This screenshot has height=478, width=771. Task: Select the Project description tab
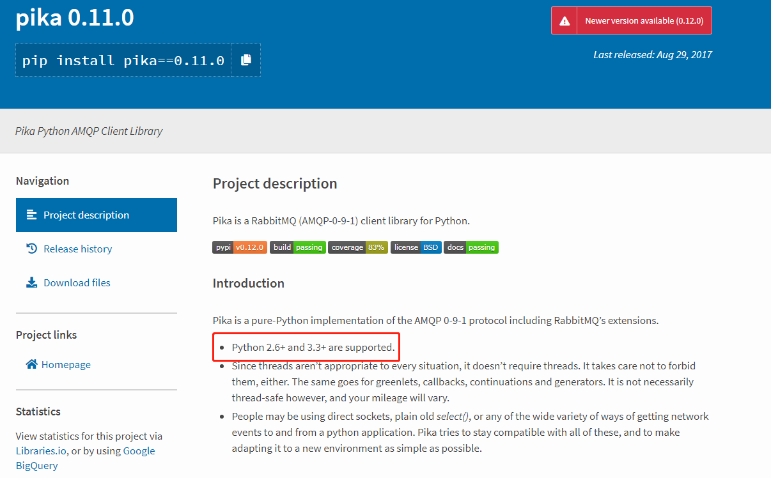pyautogui.click(x=97, y=215)
